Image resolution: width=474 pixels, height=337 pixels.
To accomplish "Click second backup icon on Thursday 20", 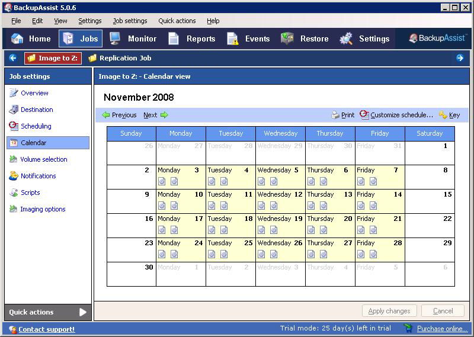I will click(x=324, y=230).
